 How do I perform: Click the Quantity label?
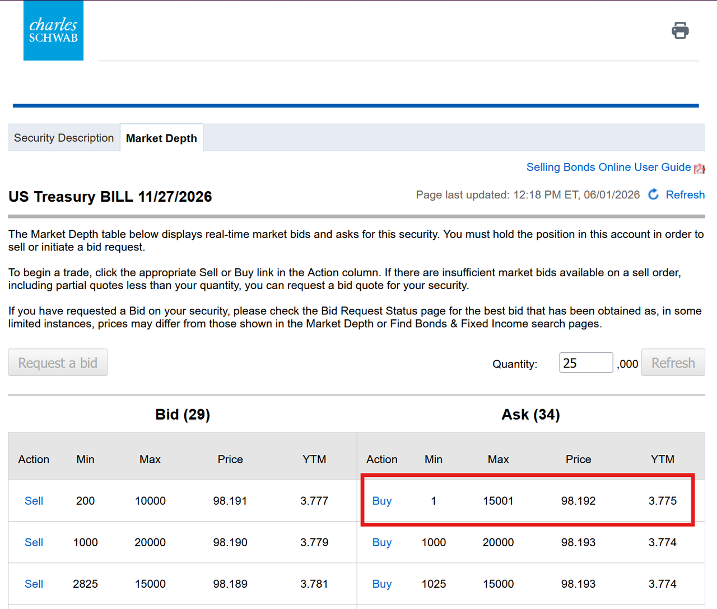pyautogui.click(x=515, y=364)
